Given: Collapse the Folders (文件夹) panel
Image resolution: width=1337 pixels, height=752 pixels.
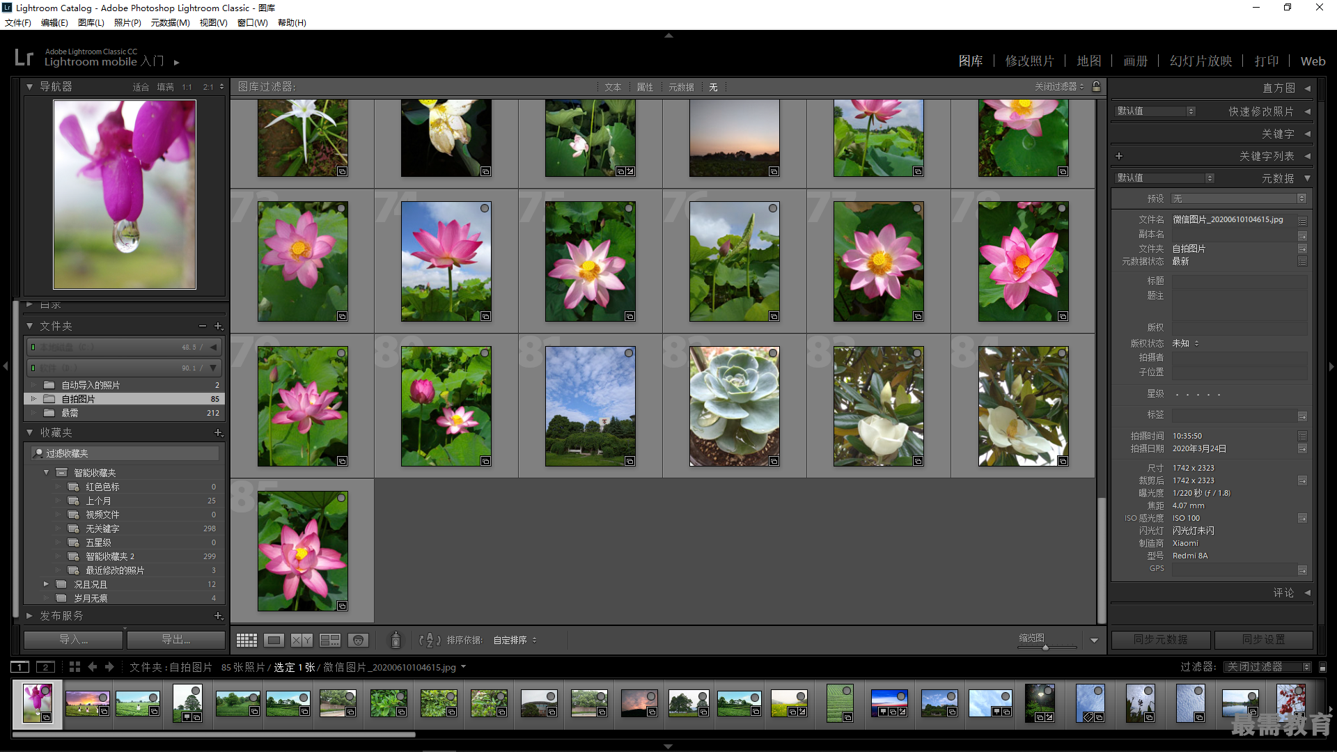Looking at the screenshot, I should click(x=29, y=326).
